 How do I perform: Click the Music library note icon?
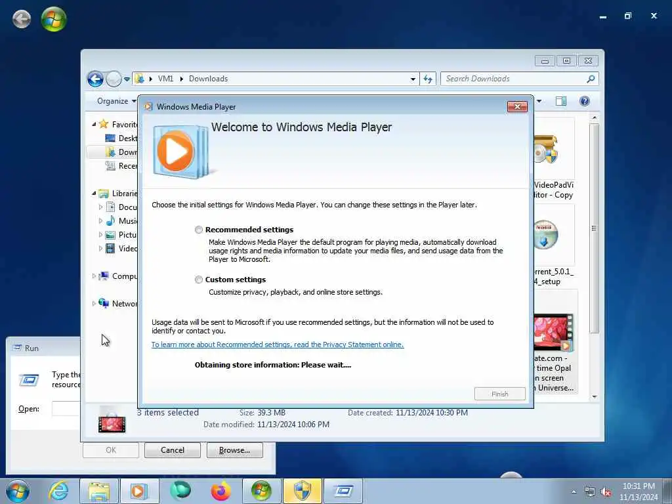(x=110, y=220)
